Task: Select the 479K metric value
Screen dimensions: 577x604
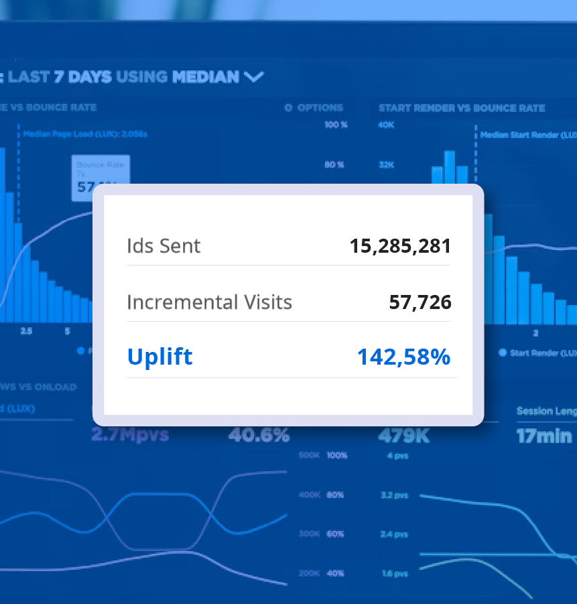Action: (403, 435)
